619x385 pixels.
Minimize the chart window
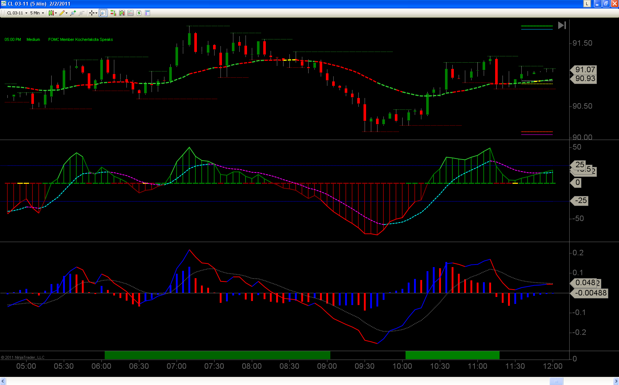[597, 4]
